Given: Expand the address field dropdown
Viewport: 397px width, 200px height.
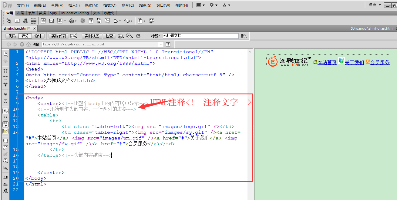Looking at the screenshot, I should 161,44.
